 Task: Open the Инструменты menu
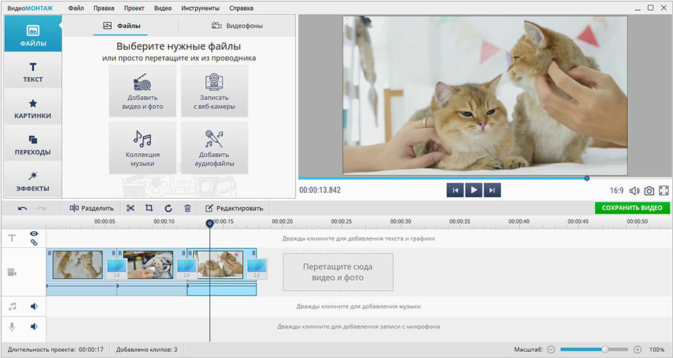[200, 9]
